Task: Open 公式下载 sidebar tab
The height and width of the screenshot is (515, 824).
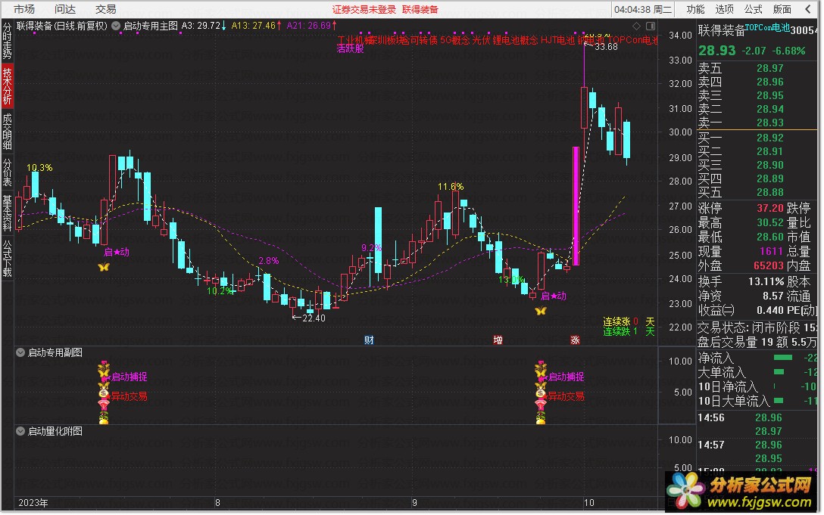Action: [x=7, y=258]
